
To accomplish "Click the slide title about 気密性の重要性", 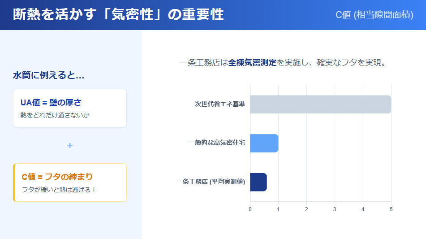I will tap(118, 15).
